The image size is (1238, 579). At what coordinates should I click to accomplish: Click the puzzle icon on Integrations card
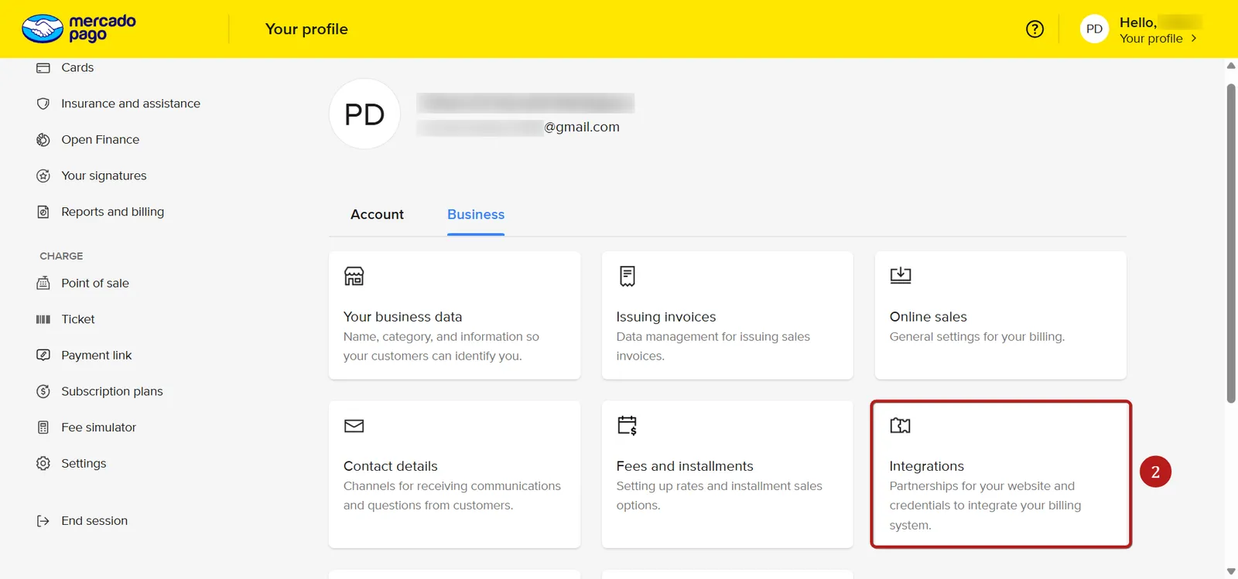(901, 425)
